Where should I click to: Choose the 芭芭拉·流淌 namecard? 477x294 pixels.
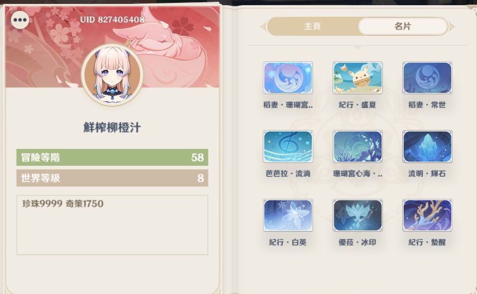click(288, 146)
